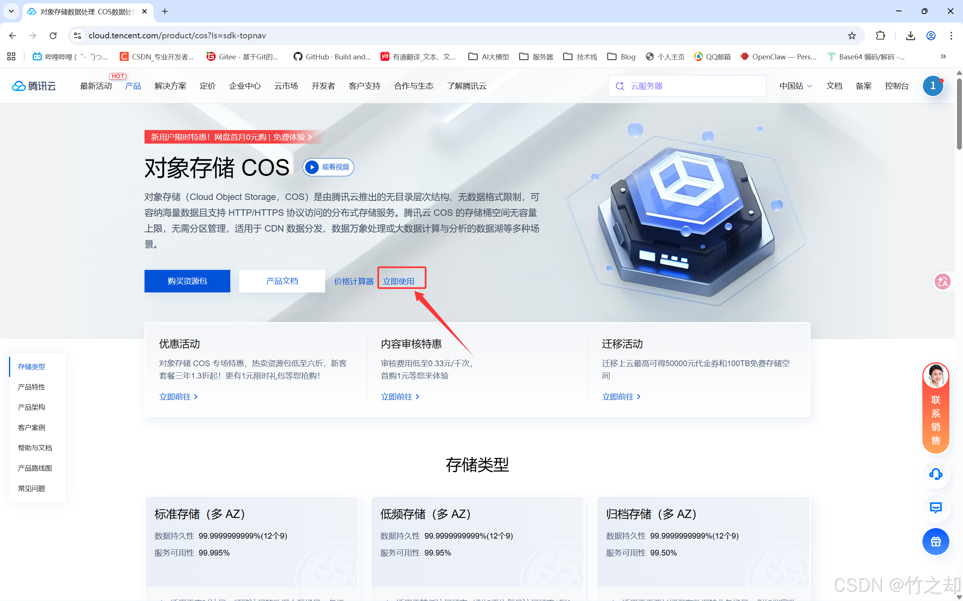The image size is (963, 601).
Task: Play the 观看视频 video
Action: (x=328, y=167)
